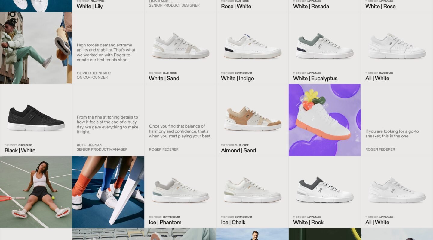
Task: Click the 'OLIVIER BERNHARD ON CO-FOUNDER' attribution
Action: coord(94,75)
